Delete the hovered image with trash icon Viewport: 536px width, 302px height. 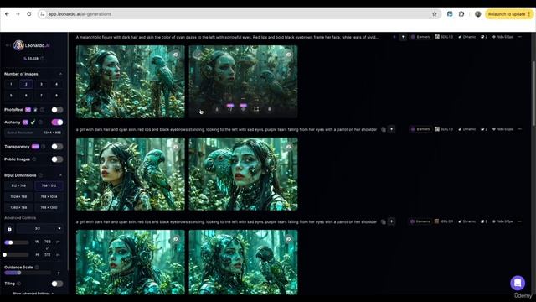tap(270, 109)
